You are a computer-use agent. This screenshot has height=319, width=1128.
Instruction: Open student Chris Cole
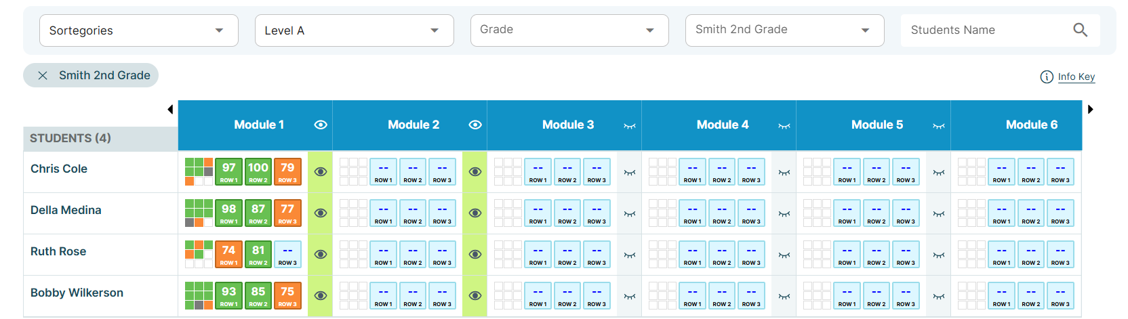tap(59, 169)
